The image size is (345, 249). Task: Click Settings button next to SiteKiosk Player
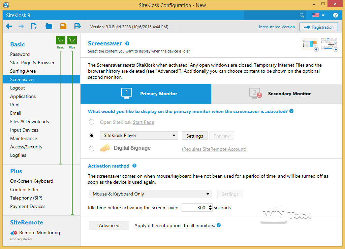point(194,136)
